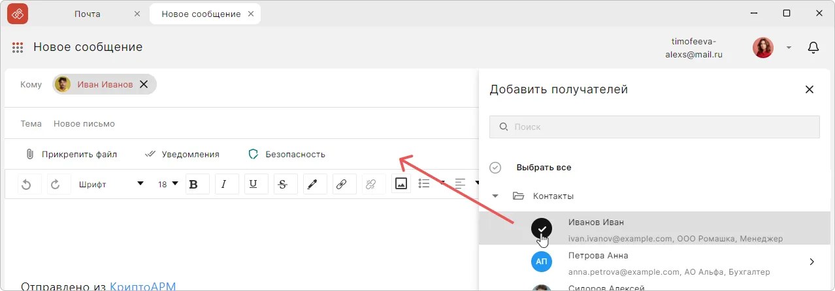Open the user avatar profile
835x291 pixels.
point(763,48)
